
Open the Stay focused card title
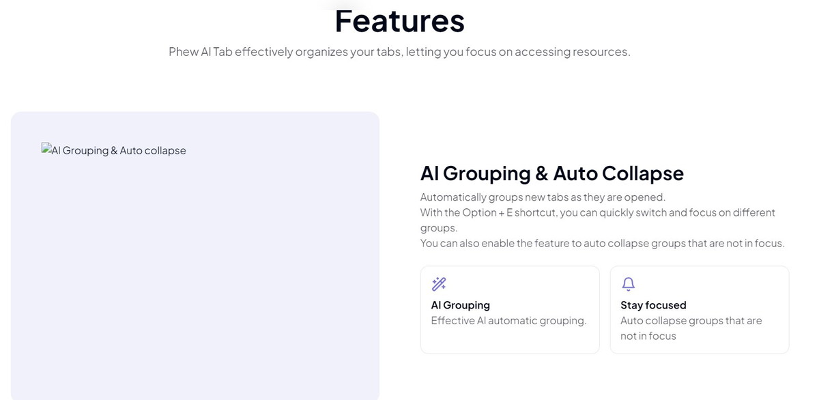[653, 305]
